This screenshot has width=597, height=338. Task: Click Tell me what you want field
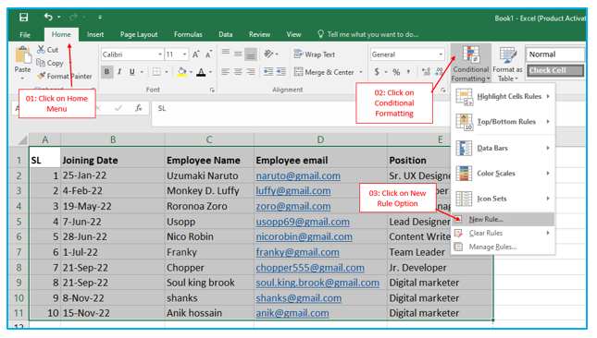[368, 34]
